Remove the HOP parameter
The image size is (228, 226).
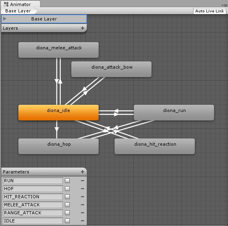(83, 189)
